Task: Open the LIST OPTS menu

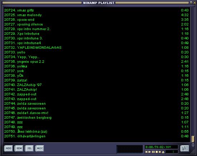Action: [x=185, y=148]
